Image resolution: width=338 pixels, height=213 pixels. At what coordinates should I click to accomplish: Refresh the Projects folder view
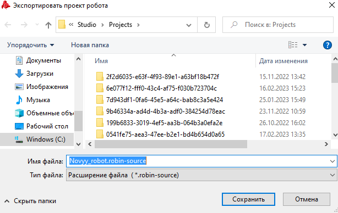(x=207, y=25)
